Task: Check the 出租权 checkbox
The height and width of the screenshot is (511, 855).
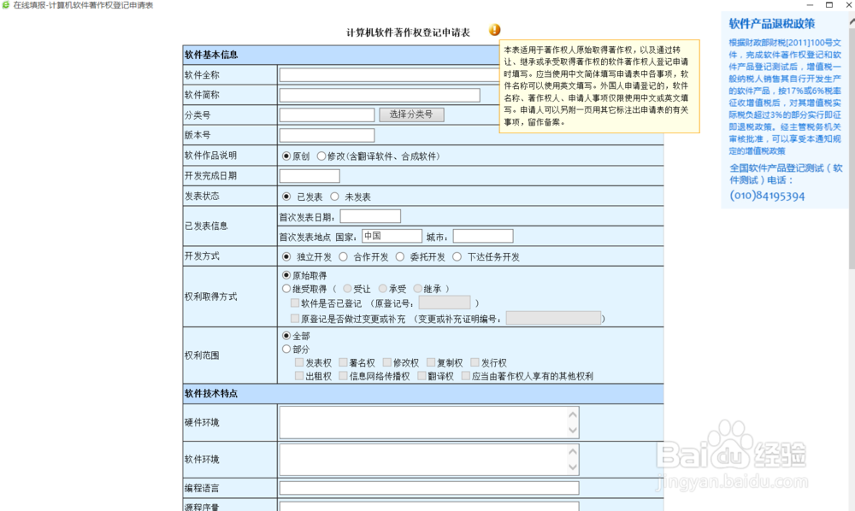Action: click(299, 375)
